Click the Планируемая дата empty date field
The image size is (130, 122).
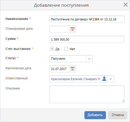pos(59,29)
